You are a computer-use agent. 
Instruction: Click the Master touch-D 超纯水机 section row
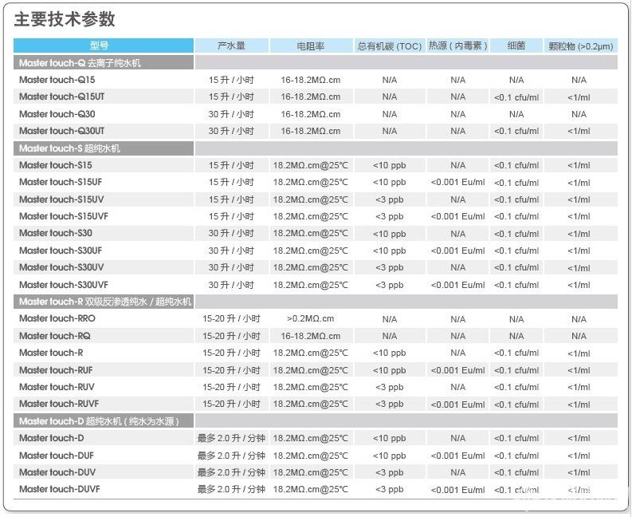coord(97,420)
